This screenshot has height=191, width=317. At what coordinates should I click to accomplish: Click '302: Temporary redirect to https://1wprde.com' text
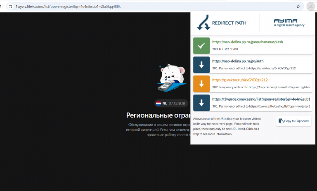coord(261,87)
